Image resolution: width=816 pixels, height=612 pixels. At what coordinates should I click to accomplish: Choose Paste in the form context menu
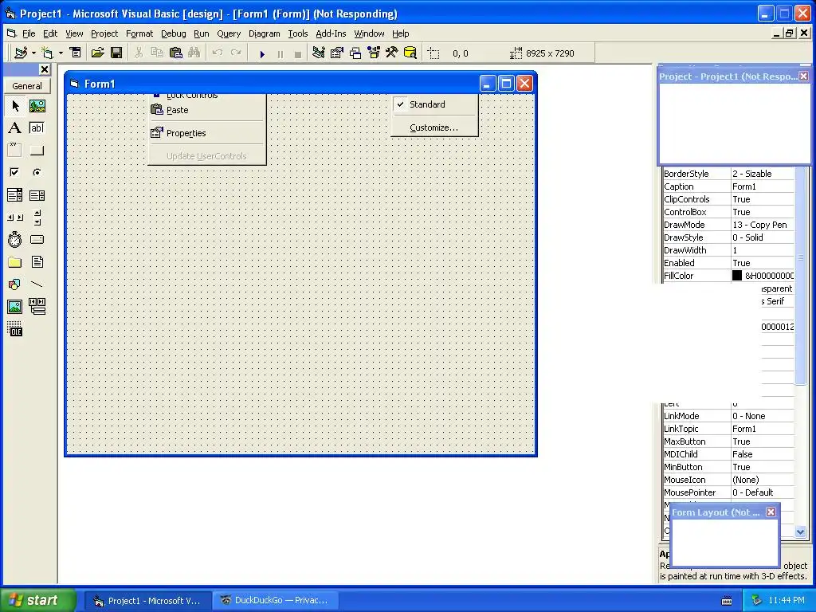tap(207, 110)
